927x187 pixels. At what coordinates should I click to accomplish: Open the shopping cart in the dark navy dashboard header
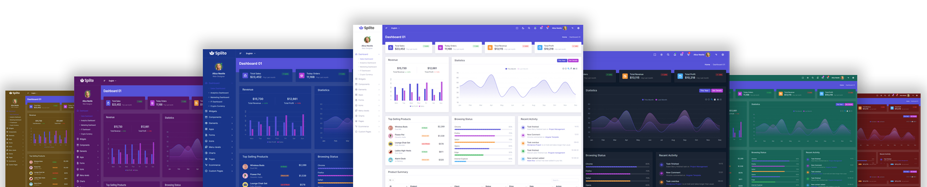click(x=689, y=55)
